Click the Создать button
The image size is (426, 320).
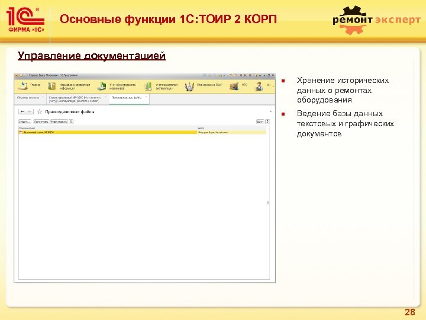[25, 121]
